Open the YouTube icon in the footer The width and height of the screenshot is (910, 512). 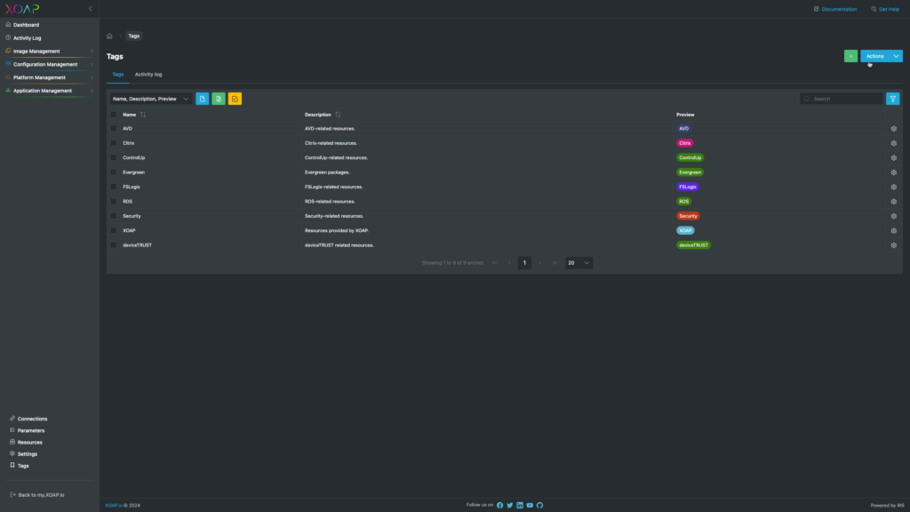pos(530,506)
